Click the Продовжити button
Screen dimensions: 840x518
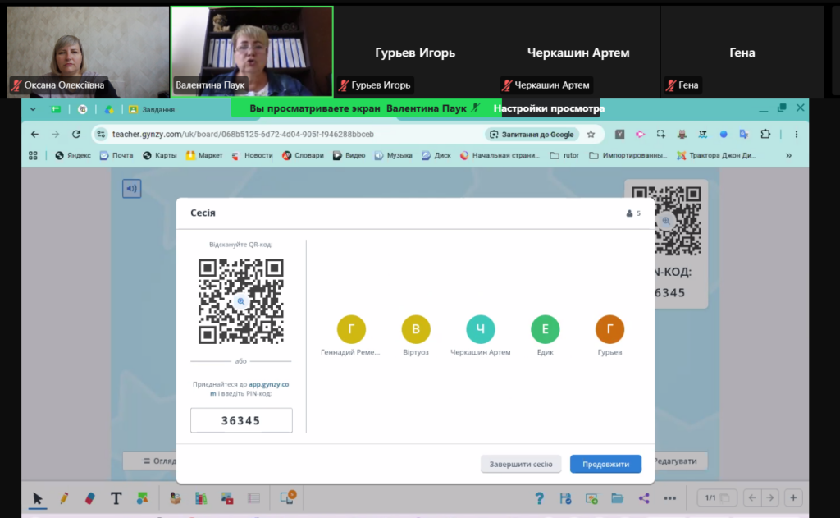pos(606,464)
